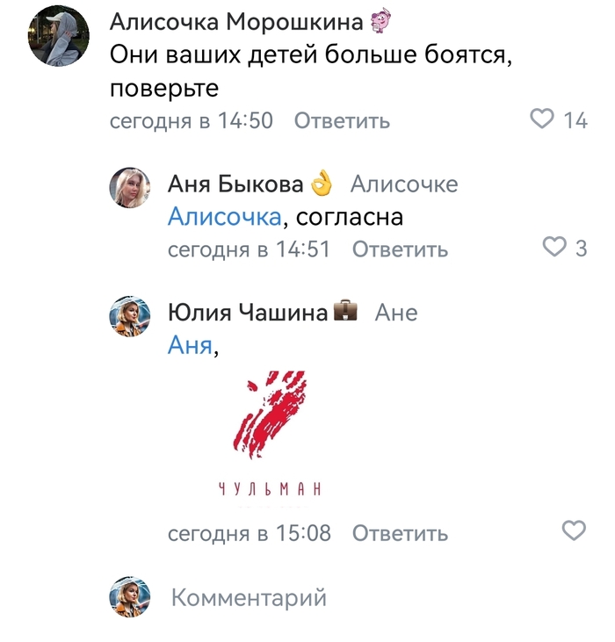Viewport: 615px width, 642px height.
Task: Open Алисочка Морошкина name link
Action: 236,21
